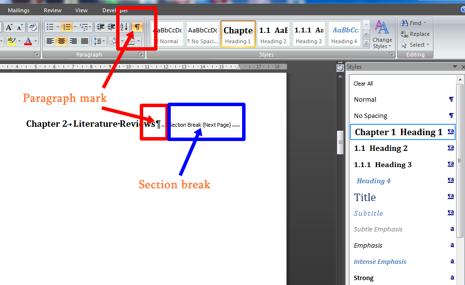The height and width of the screenshot is (285, 465).
Task: Click the Replace button
Action: tap(415, 34)
